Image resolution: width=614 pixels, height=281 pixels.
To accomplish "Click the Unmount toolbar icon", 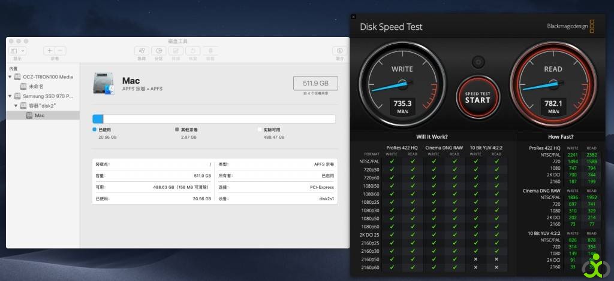I will point(210,51).
